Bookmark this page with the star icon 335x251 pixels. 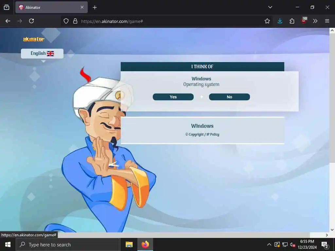tap(267, 21)
